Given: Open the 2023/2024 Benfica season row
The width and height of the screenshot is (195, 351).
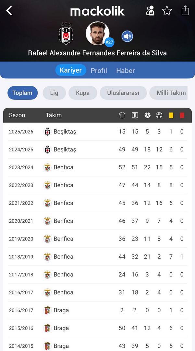Looking at the screenshot, I should click(x=97, y=167).
